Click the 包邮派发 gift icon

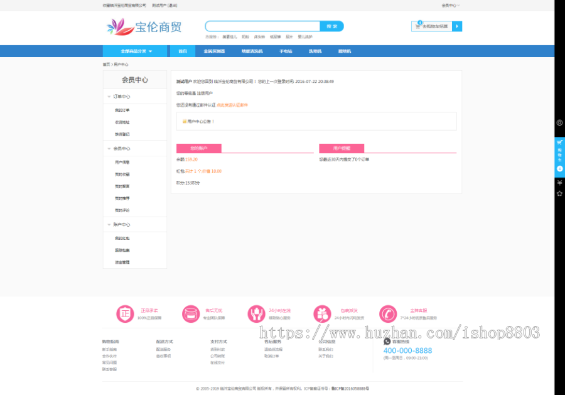[x=322, y=313]
